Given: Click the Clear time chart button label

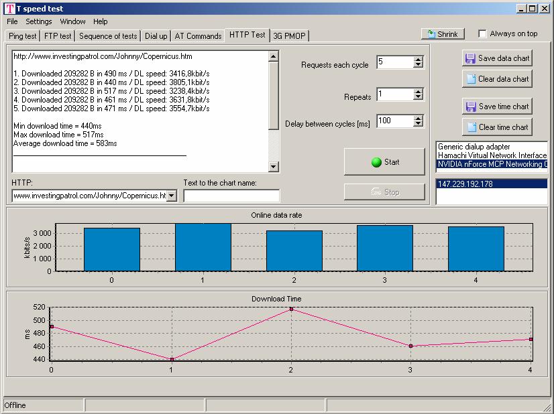Looking at the screenshot, I should pos(504,127).
